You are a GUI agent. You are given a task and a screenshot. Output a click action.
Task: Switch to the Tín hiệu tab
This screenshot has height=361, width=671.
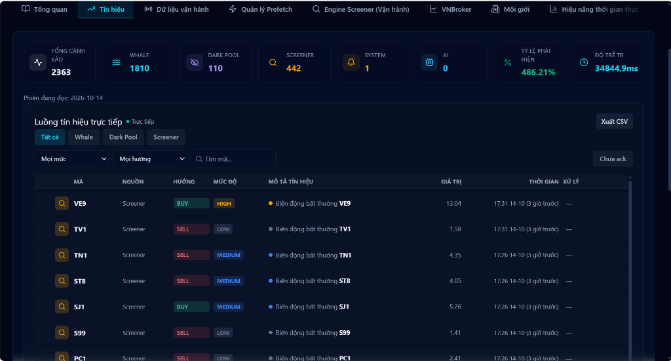(x=105, y=9)
